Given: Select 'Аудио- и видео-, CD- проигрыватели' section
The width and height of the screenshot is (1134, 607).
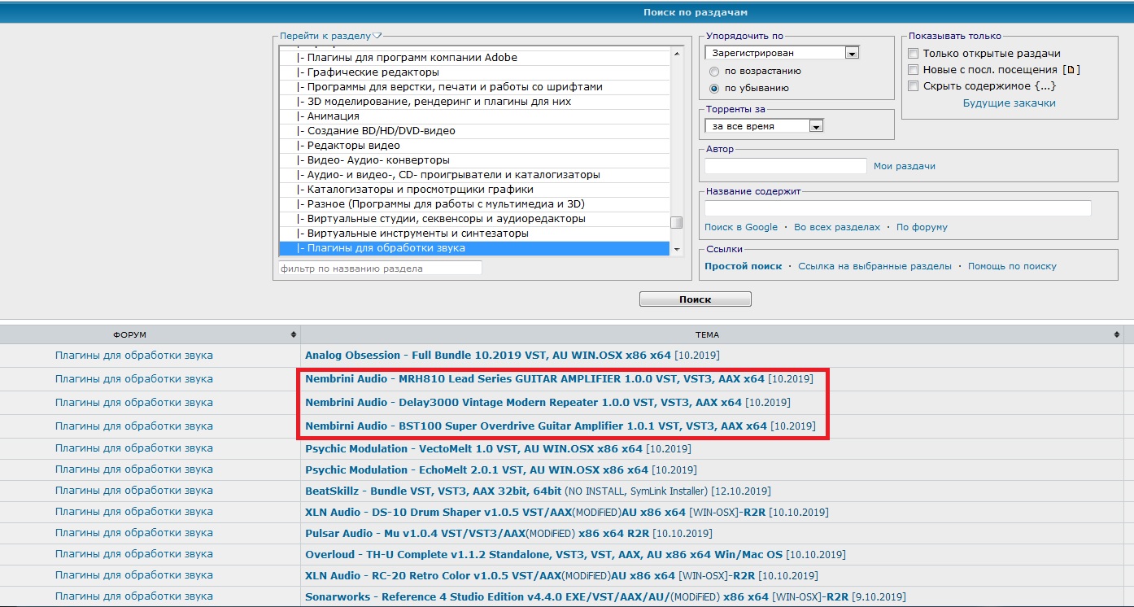Looking at the screenshot, I should [x=474, y=175].
